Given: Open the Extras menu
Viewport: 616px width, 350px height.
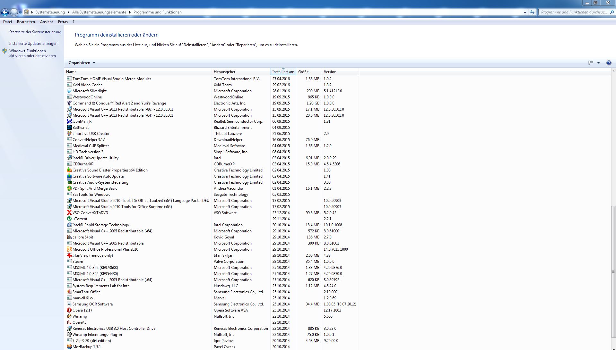Looking at the screenshot, I should (63, 22).
